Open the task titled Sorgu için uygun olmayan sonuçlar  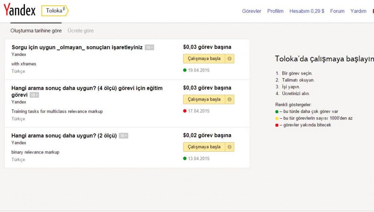coord(77,47)
